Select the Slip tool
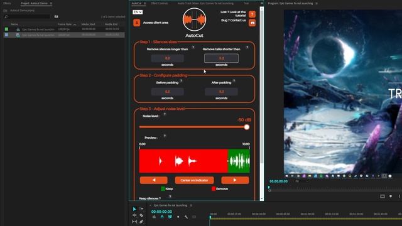Image resolution: width=402 pixels, height=226 pixels. tap(134, 222)
